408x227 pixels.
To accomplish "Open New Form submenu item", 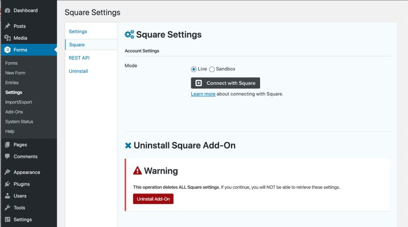I will [x=15, y=73].
